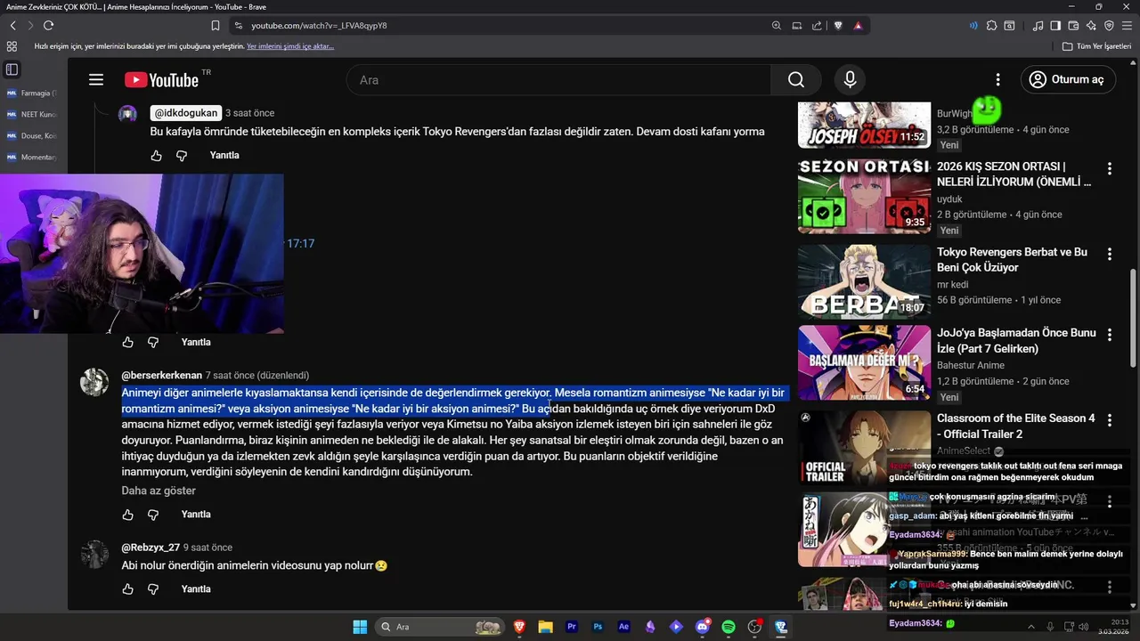This screenshot has height=641, width=1140.
Task: Open options for JoJo'ya Başlamadan Önce video
Action: pyautogui.click(x=1109, y=335)
